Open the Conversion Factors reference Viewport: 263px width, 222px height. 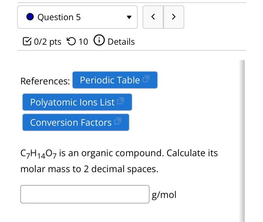coord(71,122)
